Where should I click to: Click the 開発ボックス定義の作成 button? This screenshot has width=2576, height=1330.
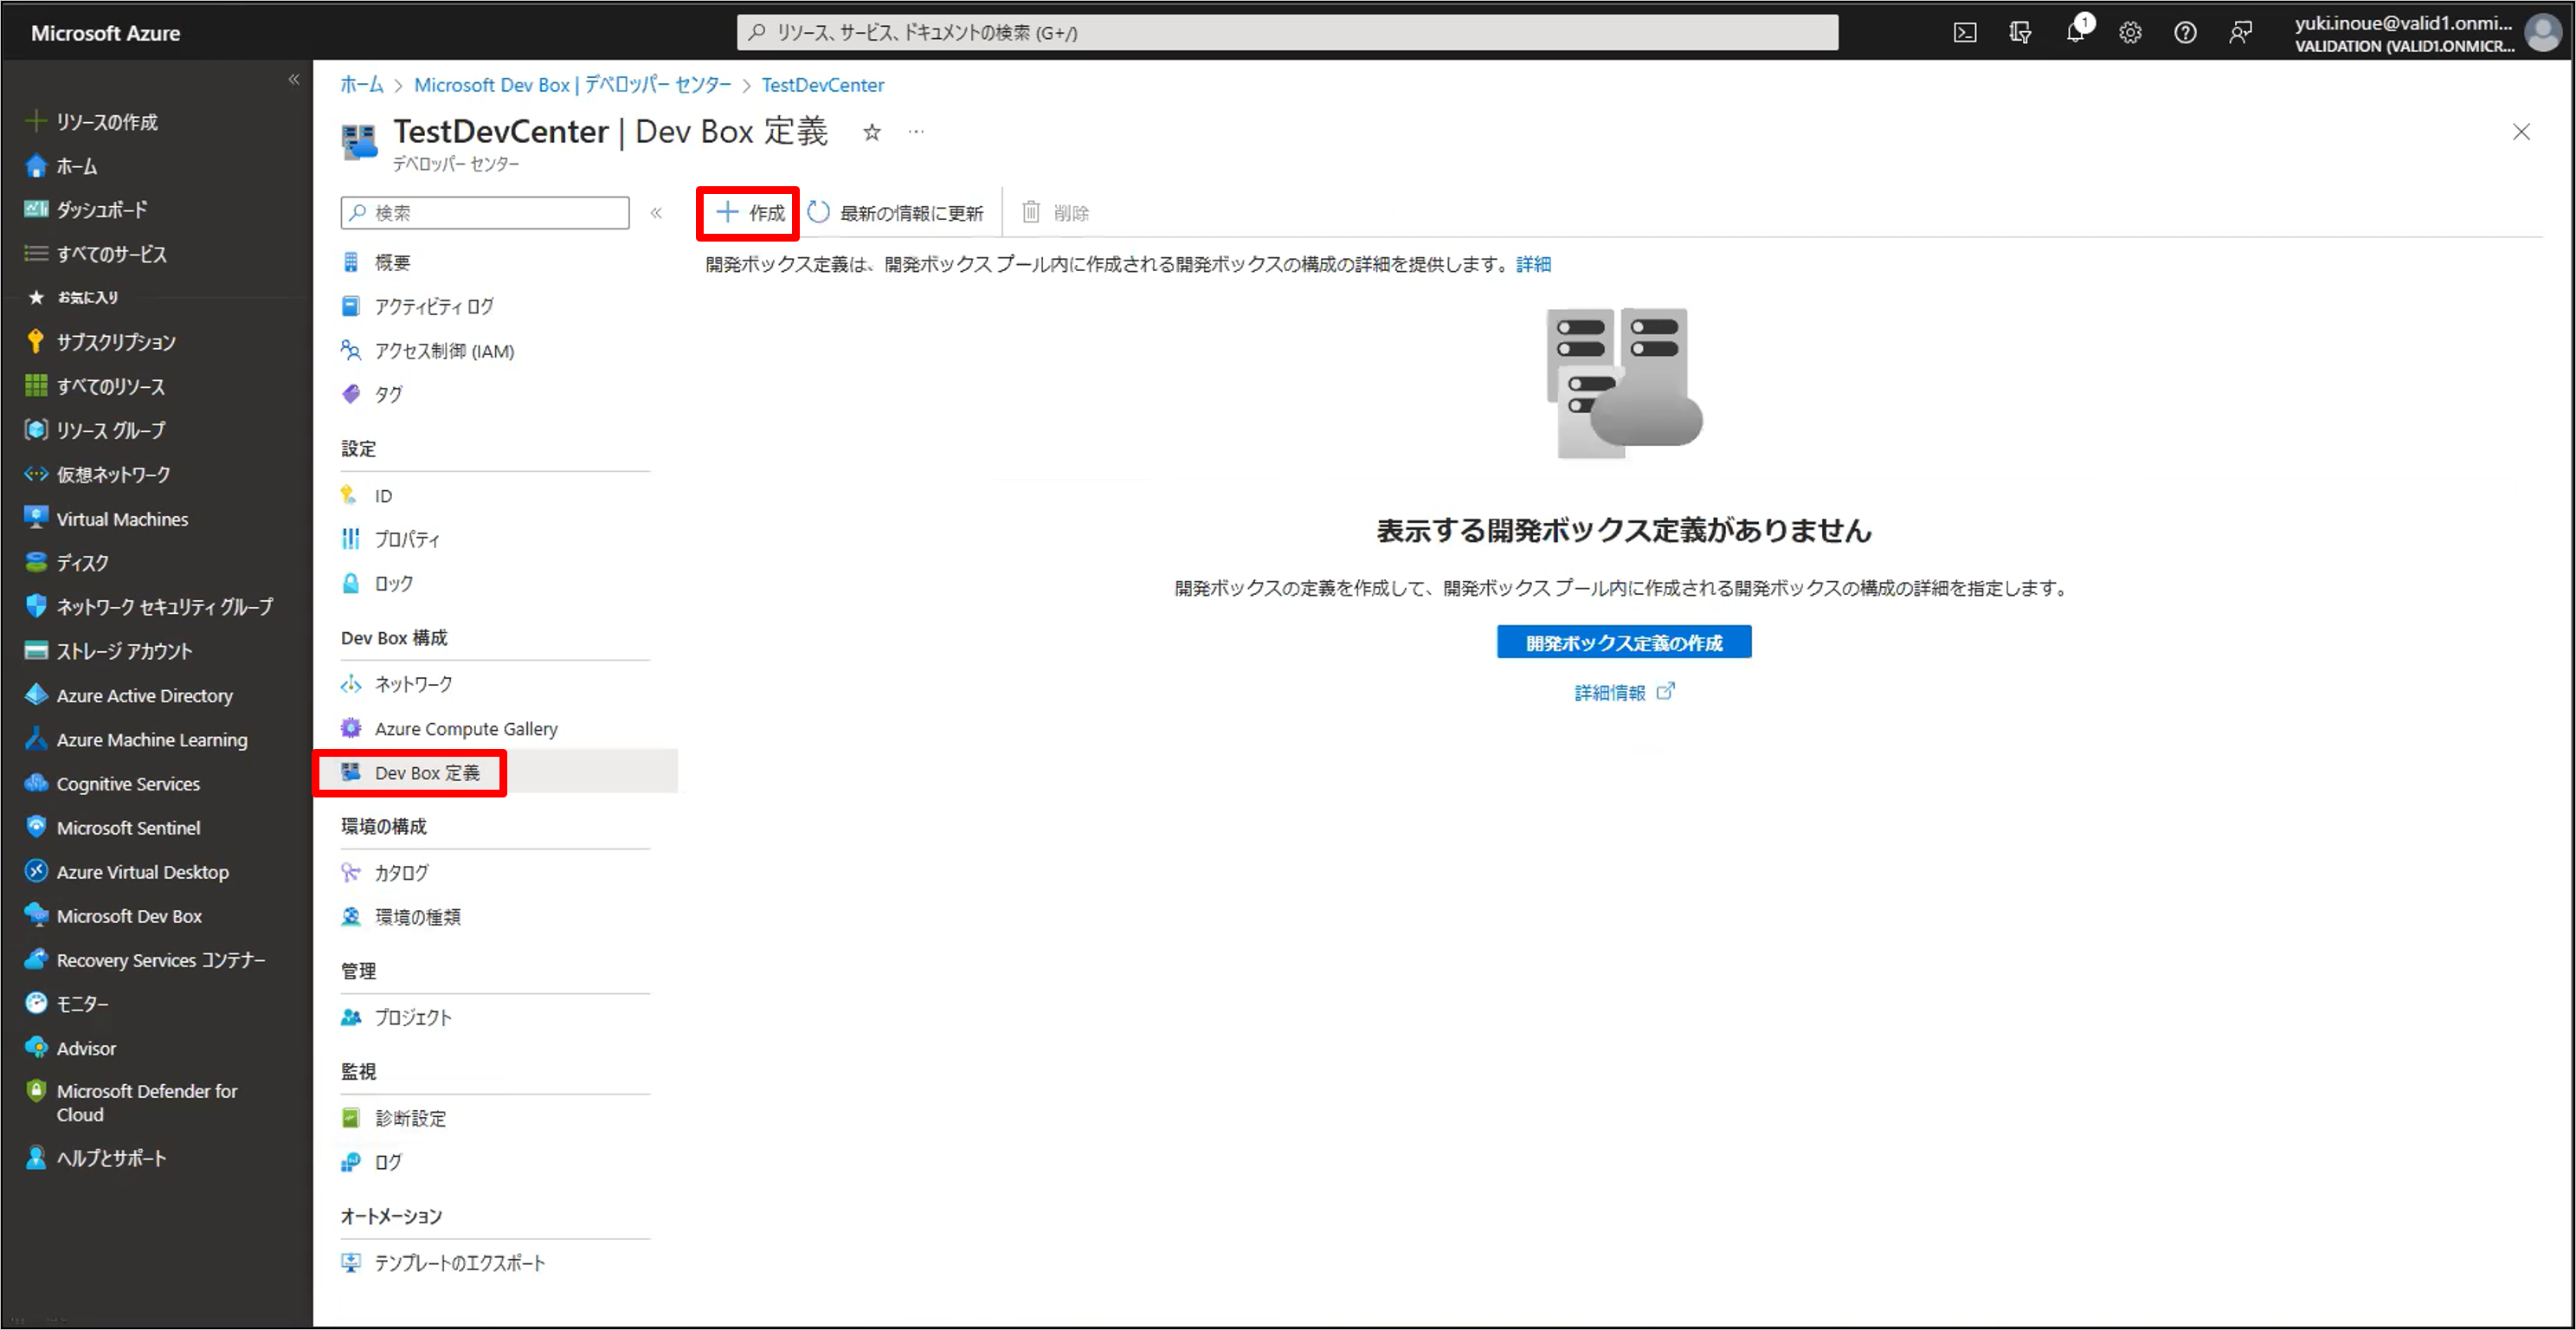(1623, 643)
